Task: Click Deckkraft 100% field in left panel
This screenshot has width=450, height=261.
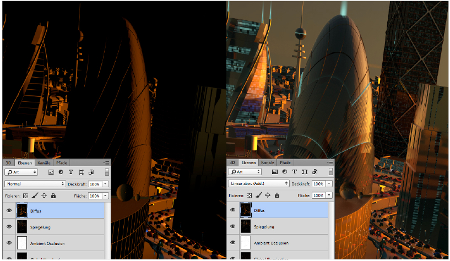Action: (x=95, y=184)
